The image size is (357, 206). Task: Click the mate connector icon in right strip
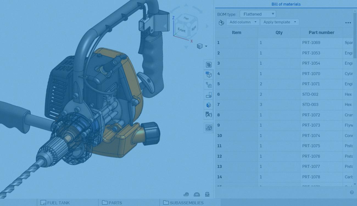tap(209, 85)
